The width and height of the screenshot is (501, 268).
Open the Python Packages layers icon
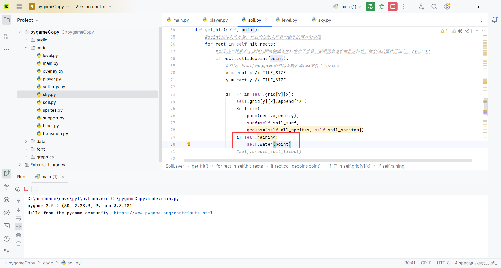point(7,200)
